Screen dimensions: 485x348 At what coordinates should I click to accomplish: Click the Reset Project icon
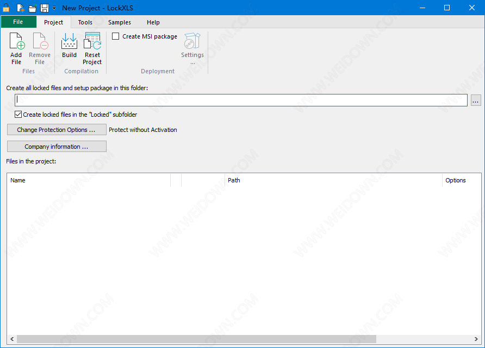coord(92,41)
